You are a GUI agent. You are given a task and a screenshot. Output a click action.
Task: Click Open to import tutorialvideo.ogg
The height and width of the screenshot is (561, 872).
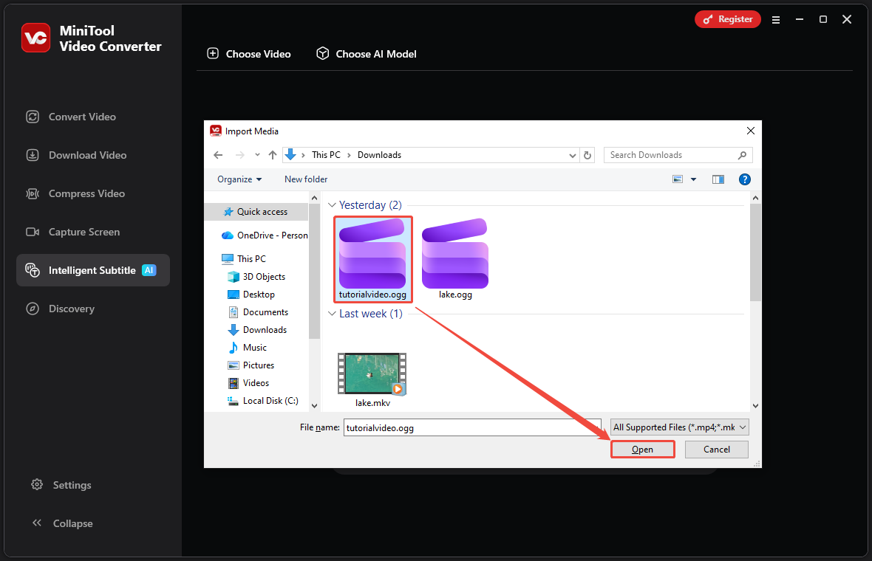pyautogui.click(x=642, y=449)
